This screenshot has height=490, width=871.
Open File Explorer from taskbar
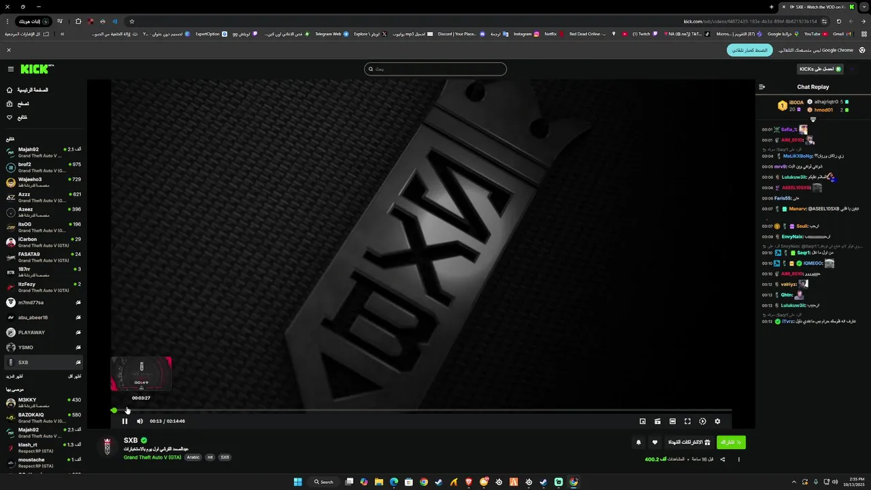[x=379, y=482]
